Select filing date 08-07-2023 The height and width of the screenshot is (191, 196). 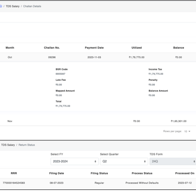point(56,183)
